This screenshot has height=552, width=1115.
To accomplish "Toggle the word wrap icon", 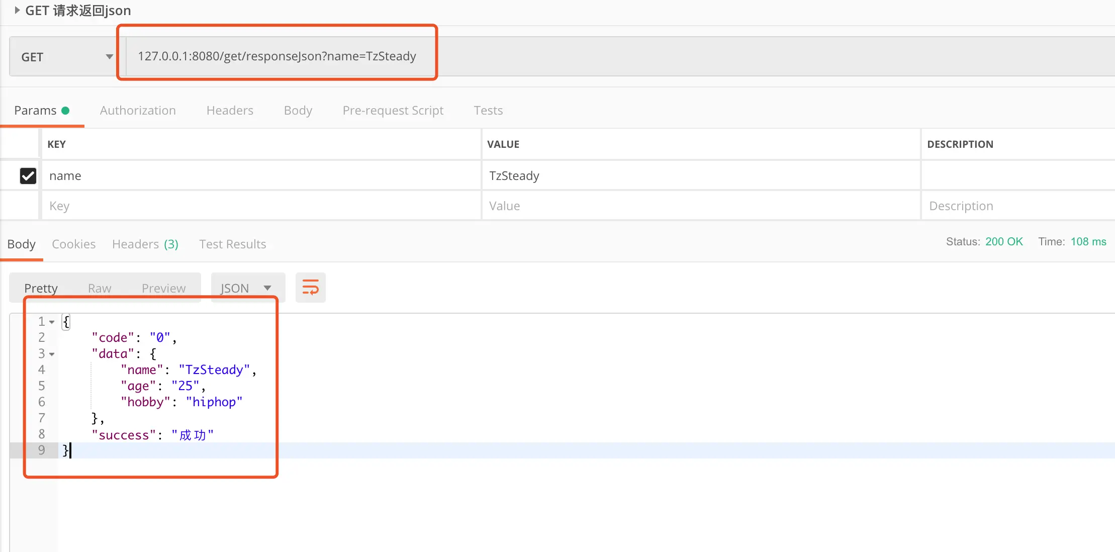I will pos(310,288).
